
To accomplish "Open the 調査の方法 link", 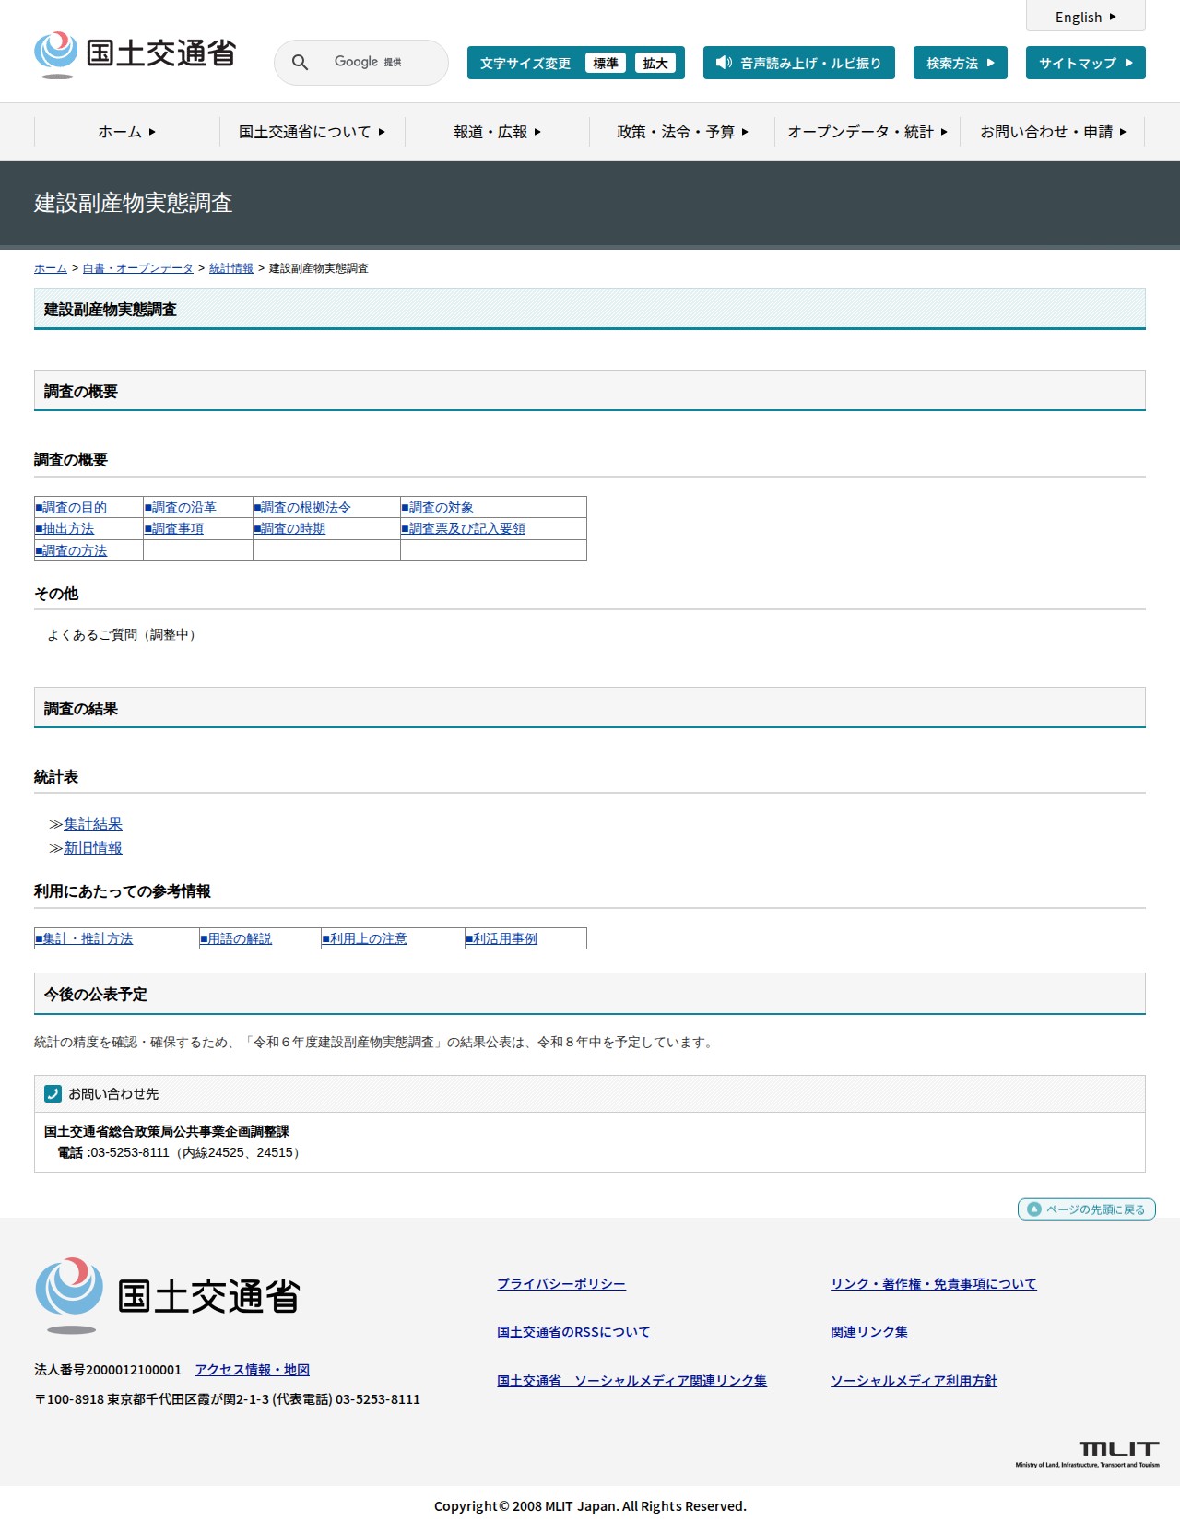I will (x=71, y=550).
